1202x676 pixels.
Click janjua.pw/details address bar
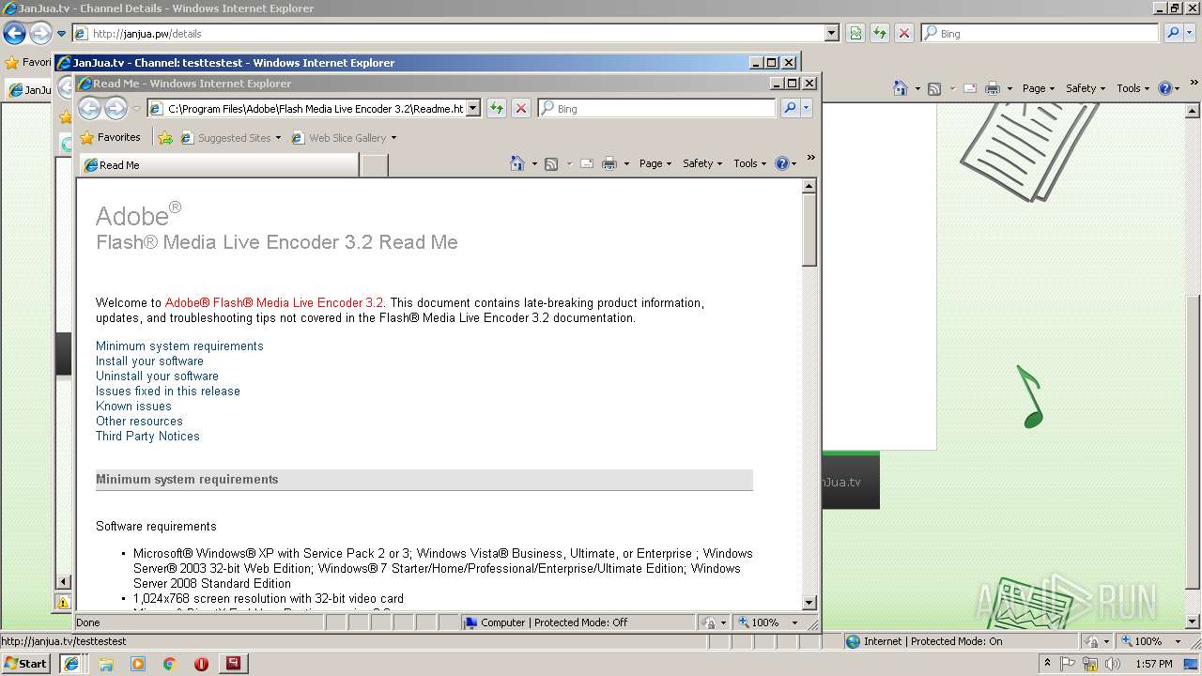[x=455, y=34]
